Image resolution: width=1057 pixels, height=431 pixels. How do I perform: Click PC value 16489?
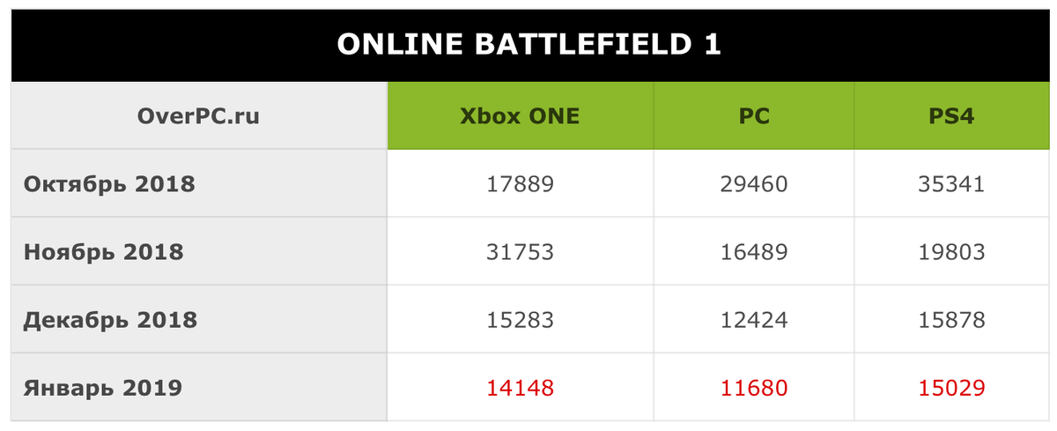(x=753, y=252)
